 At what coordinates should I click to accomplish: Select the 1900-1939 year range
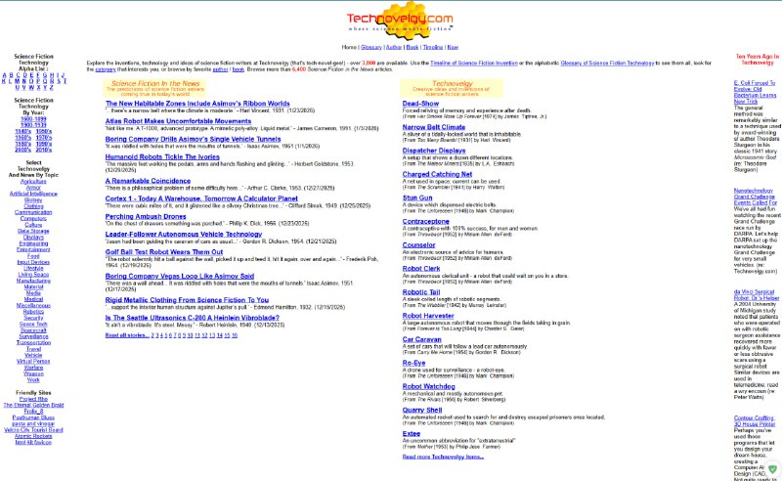[x=33, y=125]
